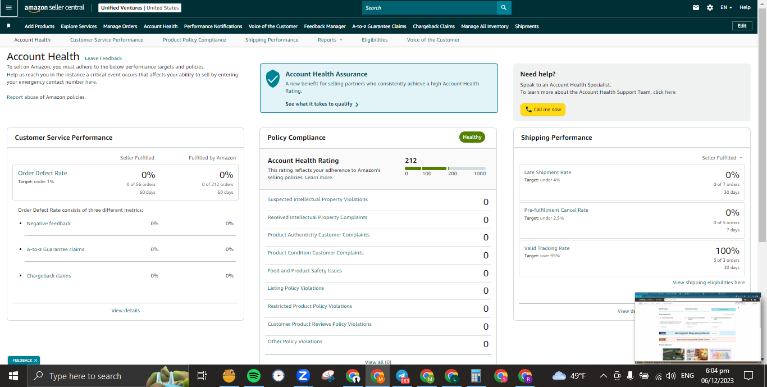
Task: Open Chrome with the R profile badge
Action: coord(525,376)
